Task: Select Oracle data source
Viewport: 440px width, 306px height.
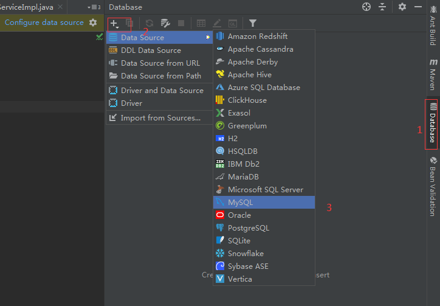Action: (x=264, y=215)
